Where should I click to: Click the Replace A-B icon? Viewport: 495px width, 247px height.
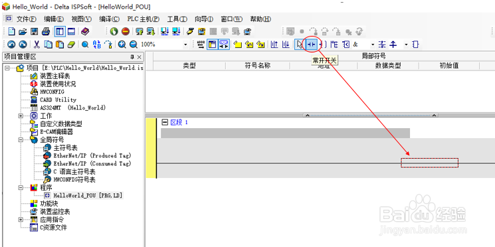click(96, 44)
